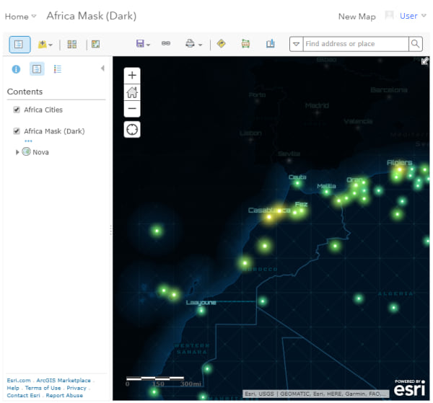Uncheck the Africa Cities layer

click(x=17, y=110)
